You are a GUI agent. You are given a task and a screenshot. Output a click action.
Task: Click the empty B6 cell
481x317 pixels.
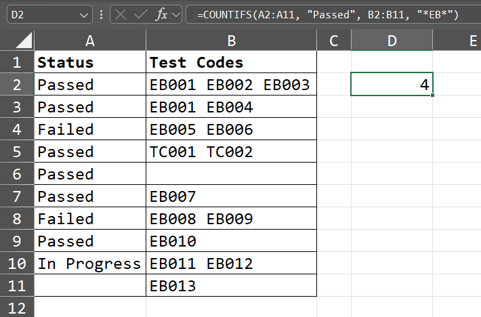point(231,174)
